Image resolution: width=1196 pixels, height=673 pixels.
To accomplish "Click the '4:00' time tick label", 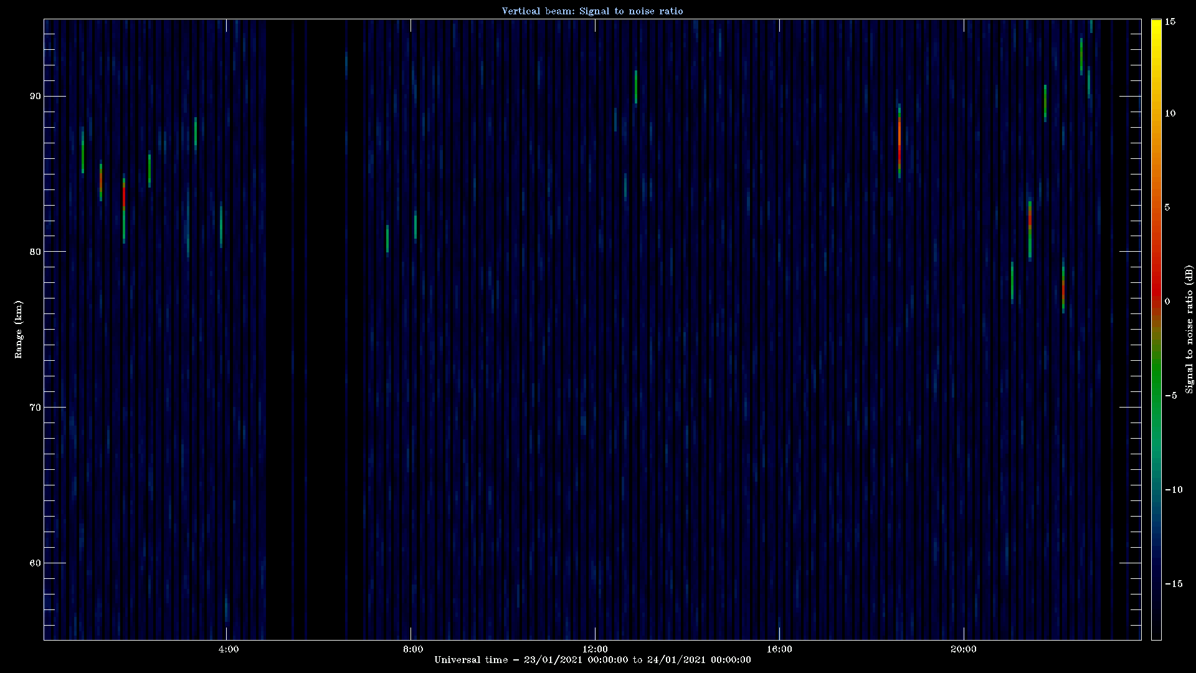I will pyautogui.click(x=229, y=649).
